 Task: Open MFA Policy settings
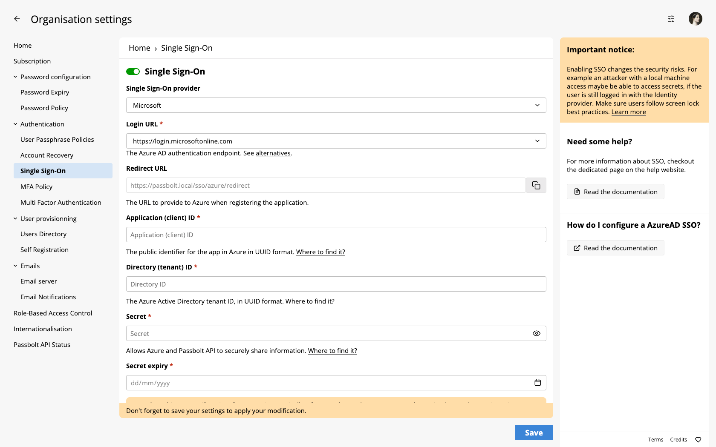tap(36, 187)
